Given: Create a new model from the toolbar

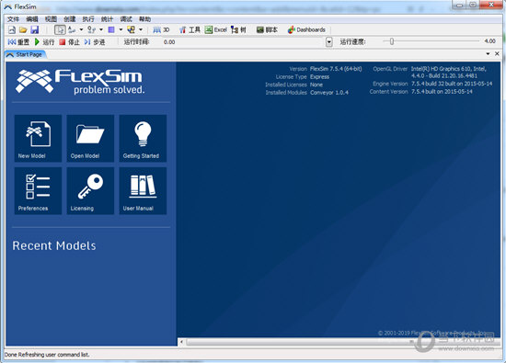Looking at the screenshot, I should point(12,30).
